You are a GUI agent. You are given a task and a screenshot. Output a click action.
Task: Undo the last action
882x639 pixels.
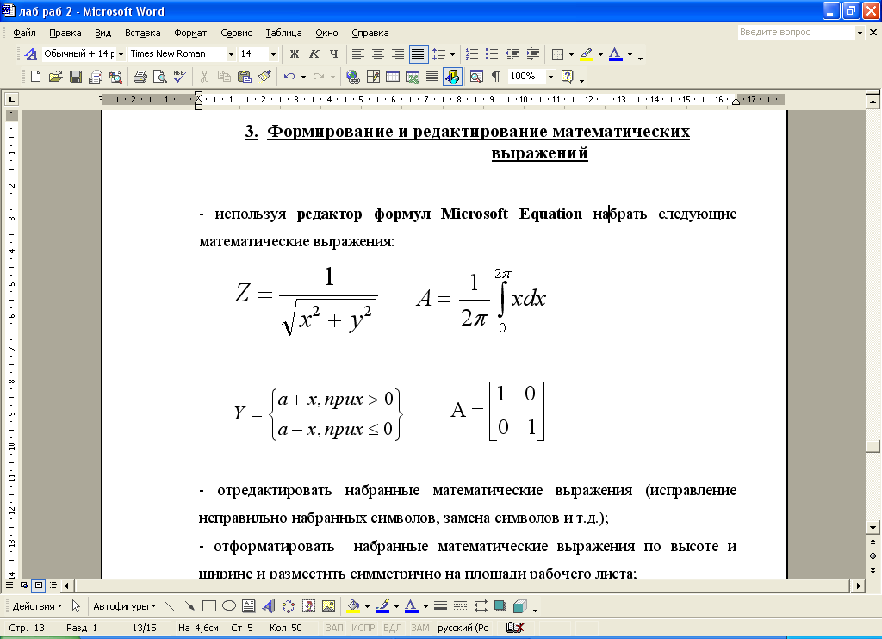coord(289,77)
